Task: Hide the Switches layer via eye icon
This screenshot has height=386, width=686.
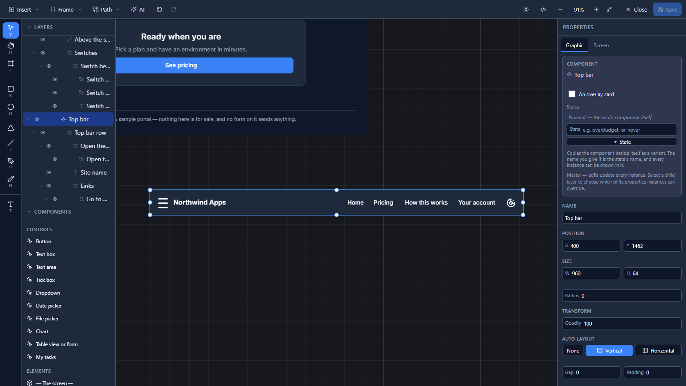Action: (43, 53)
